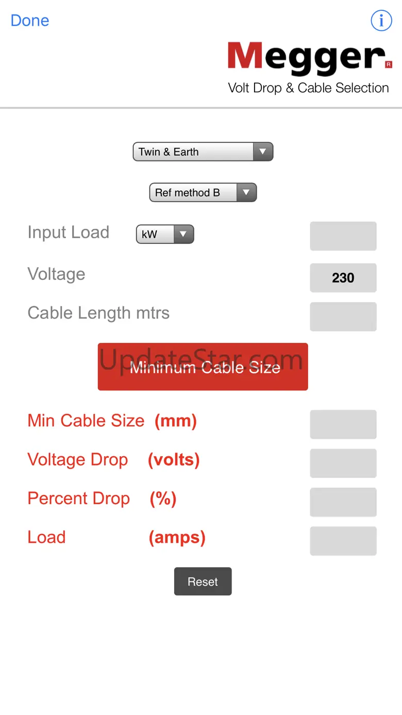Select the Voltage field showing 230

[343, 278]
